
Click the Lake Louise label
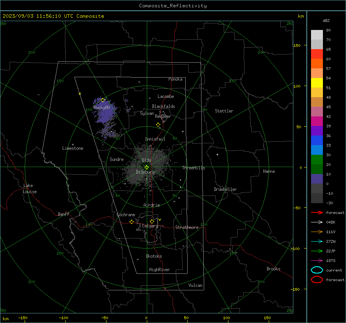pyautogui.click(x=30, y=189)
